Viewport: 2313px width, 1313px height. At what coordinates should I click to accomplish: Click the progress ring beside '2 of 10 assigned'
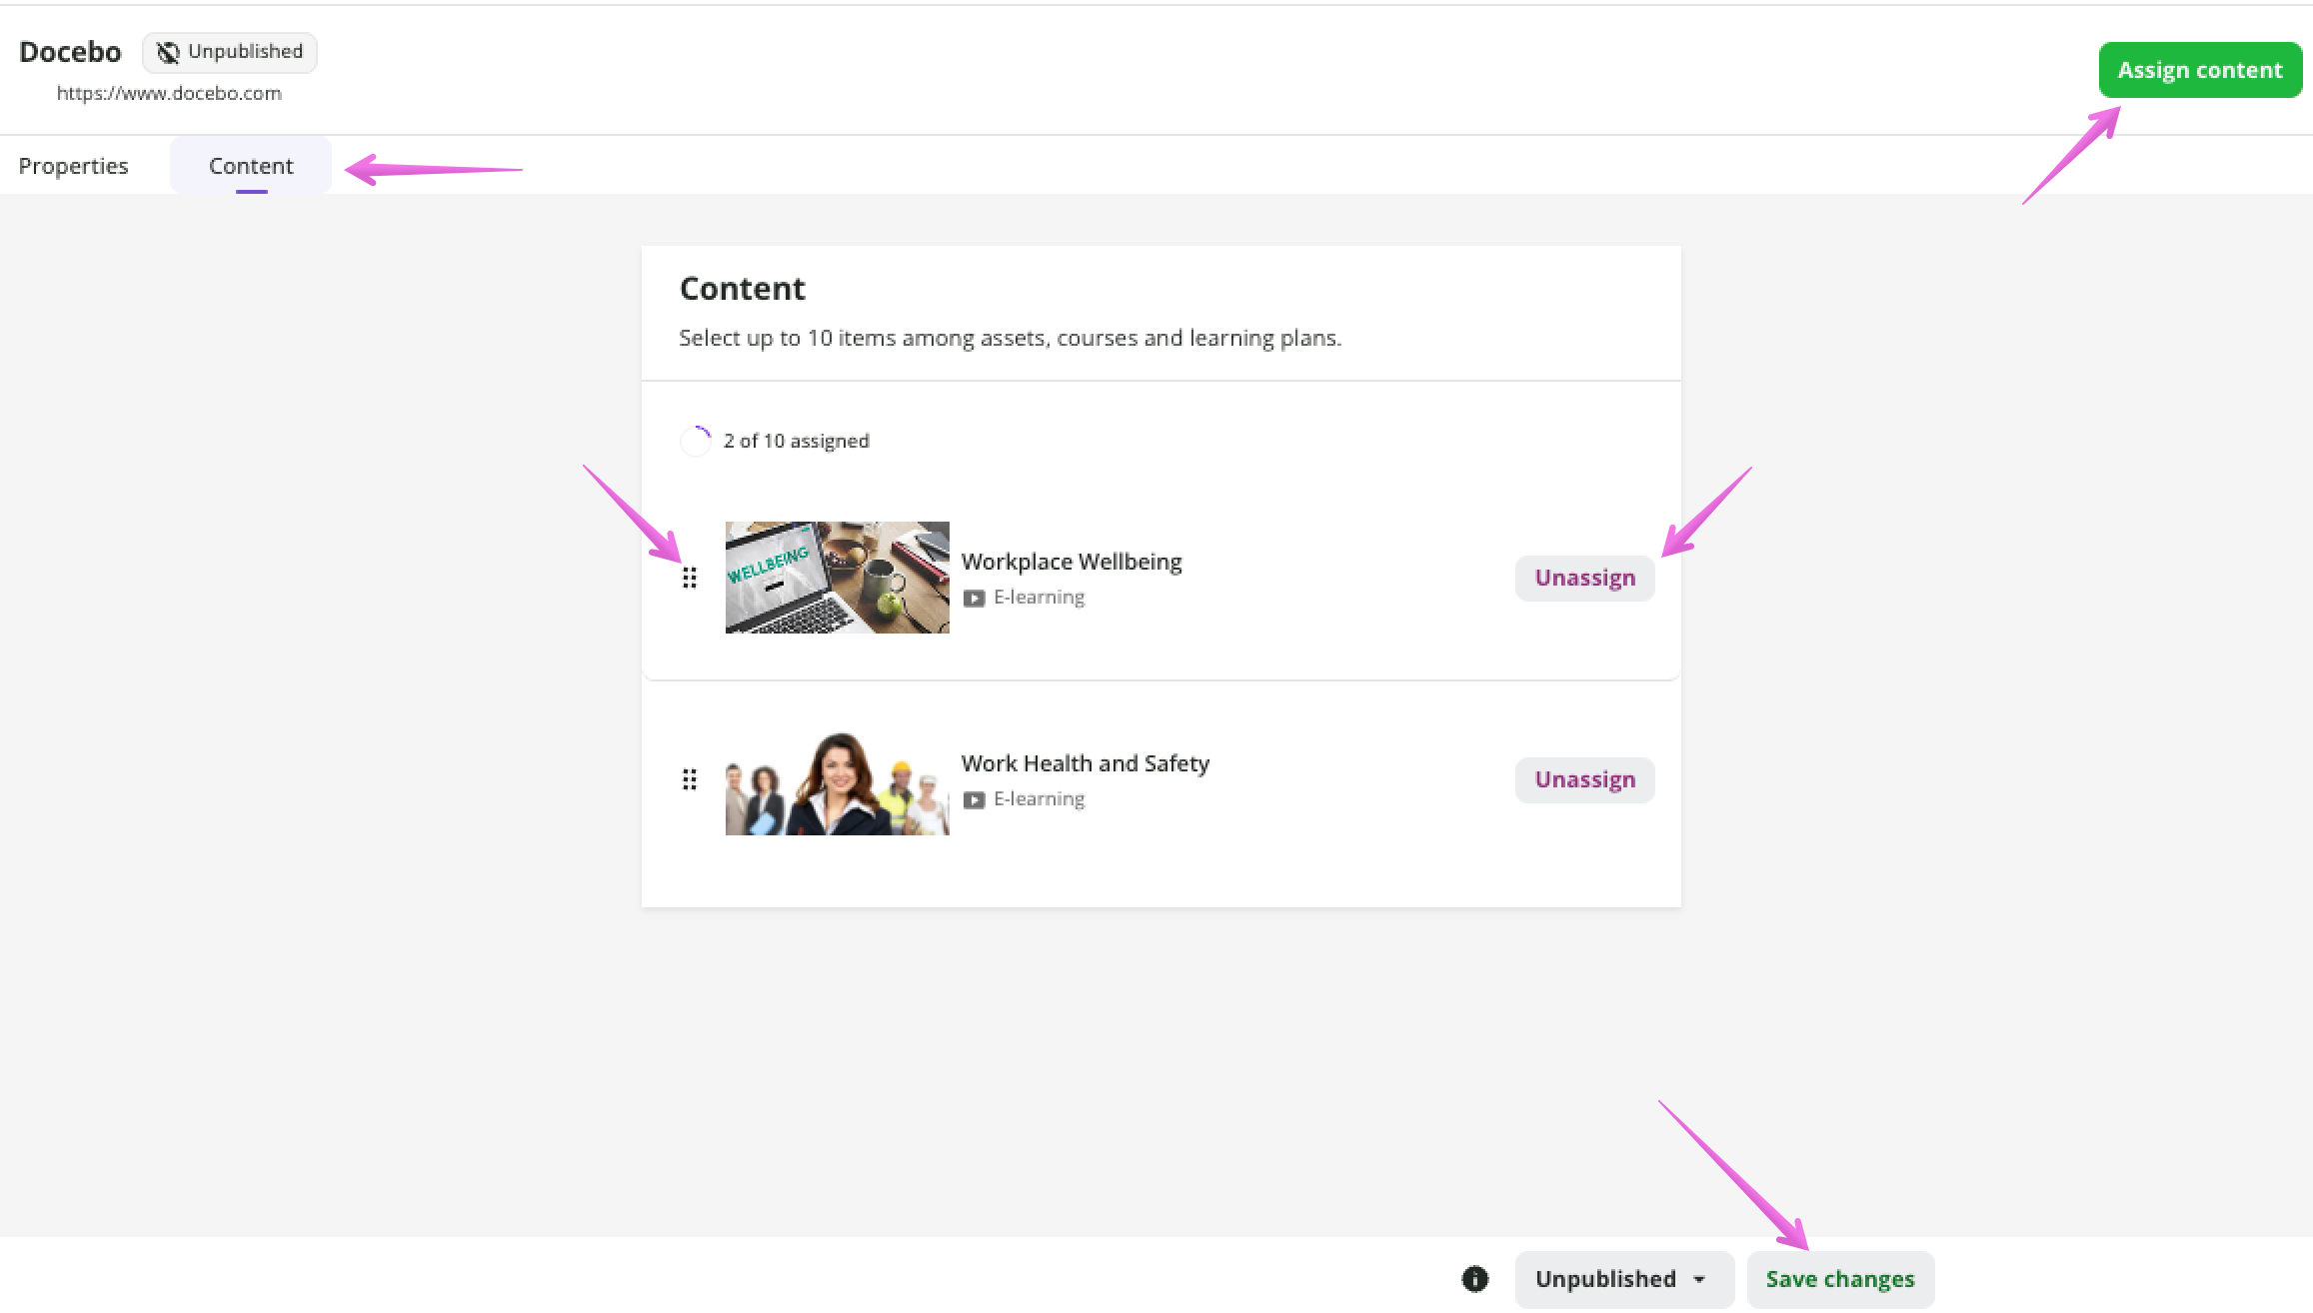(696, 440)
